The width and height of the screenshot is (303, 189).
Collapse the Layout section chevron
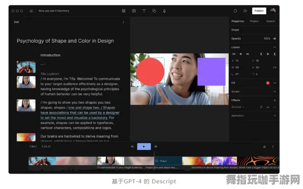coord(275,47)
